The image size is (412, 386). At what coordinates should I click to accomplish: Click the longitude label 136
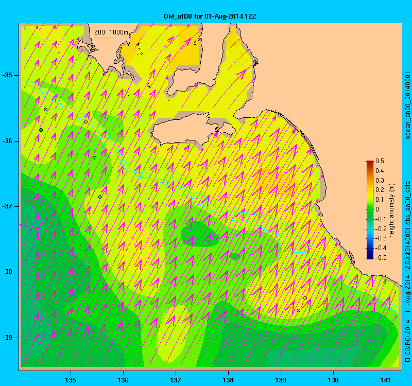coord(123,380)
